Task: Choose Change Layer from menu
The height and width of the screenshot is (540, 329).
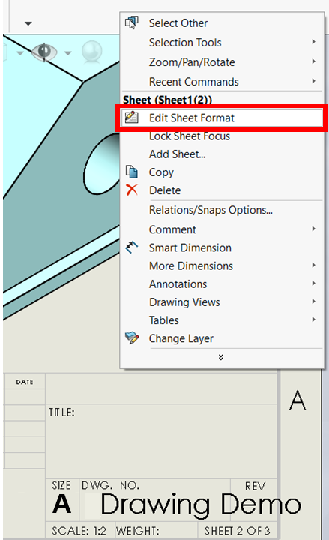Action: click(222, 338)
